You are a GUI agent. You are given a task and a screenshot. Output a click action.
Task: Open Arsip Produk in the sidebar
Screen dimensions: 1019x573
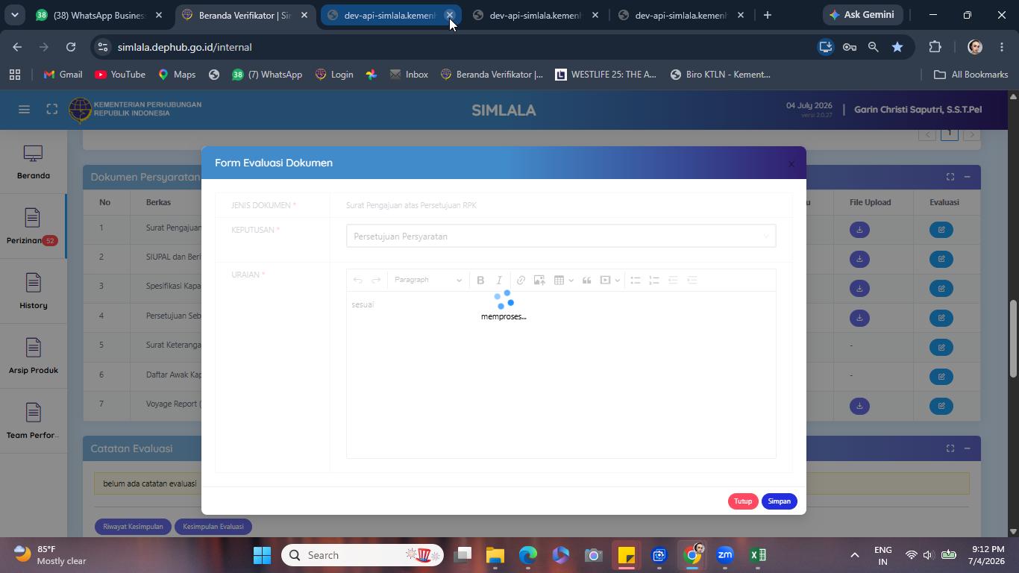point(33,357)
